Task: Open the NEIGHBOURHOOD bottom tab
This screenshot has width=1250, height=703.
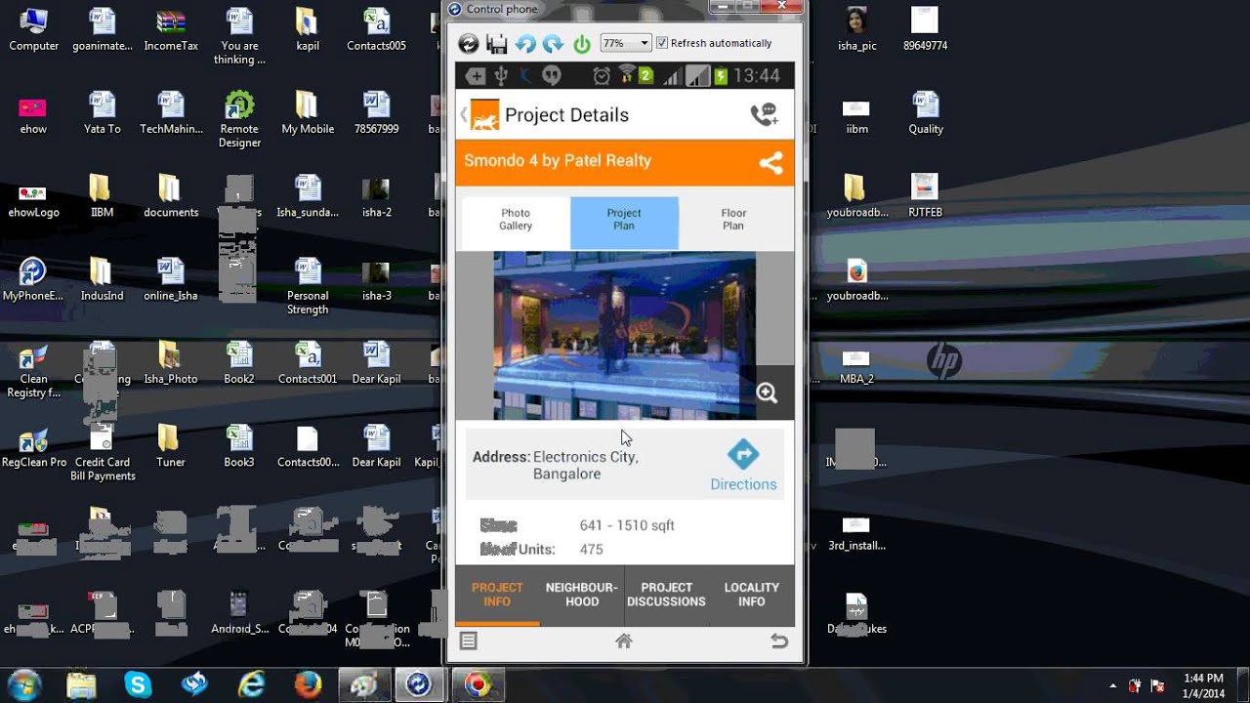Action: pyautogui.click(x=582, y=595)
